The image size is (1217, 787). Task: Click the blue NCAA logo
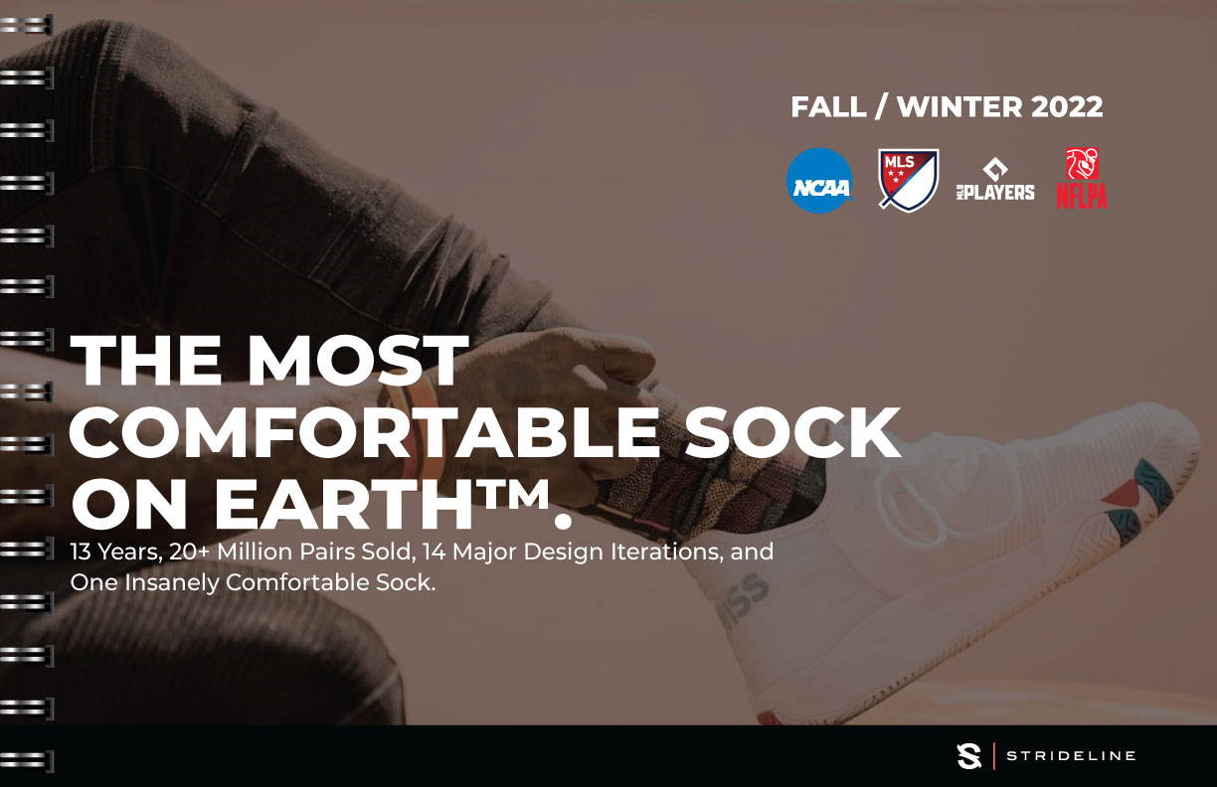coord(819,180)
